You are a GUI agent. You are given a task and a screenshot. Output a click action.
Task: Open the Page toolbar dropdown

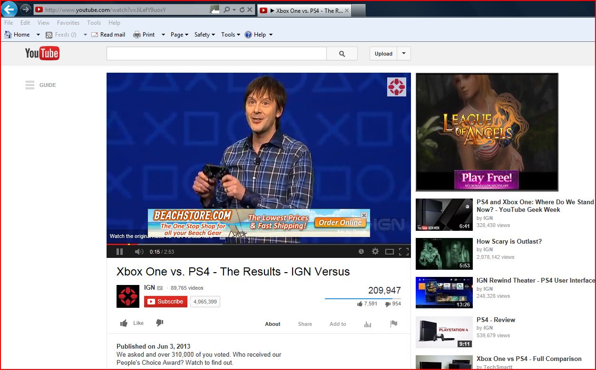point(179,35)
